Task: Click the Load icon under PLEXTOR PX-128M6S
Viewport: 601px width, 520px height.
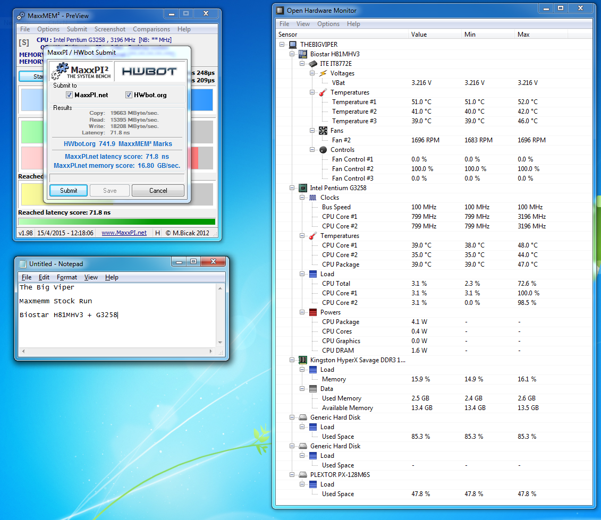Action: click(313, 484)
